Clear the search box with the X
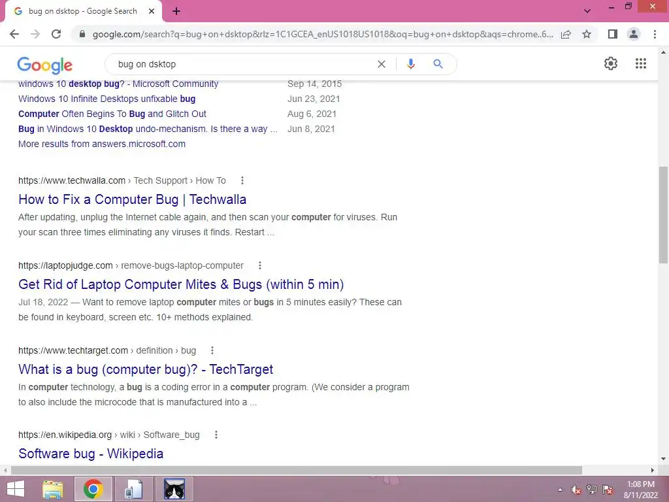Image resolution: width=669 pixels, height=502 pixels. pyautogui.click(x=382, y=64)
